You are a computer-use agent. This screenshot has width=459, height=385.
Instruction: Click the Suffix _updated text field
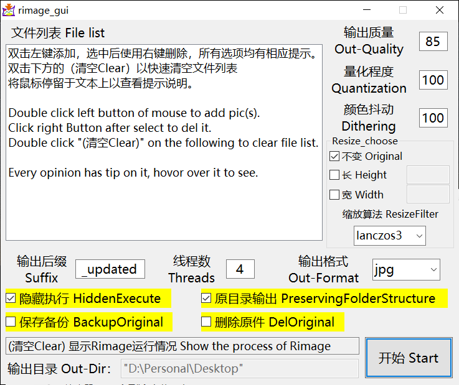click(110, 269)
